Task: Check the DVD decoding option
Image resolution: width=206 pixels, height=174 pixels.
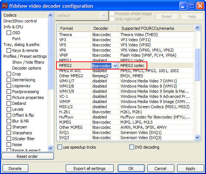Action: pos(131,147)
